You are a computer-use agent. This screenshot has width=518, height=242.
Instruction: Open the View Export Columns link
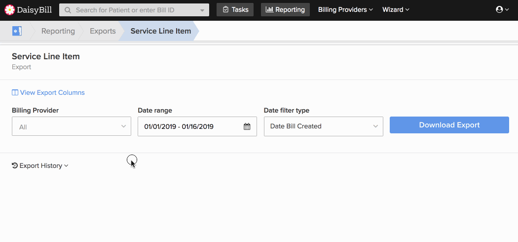coord(52,92)
